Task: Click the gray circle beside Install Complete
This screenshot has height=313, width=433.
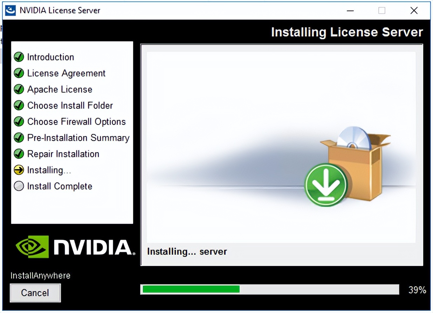Action: click(19, 186)
